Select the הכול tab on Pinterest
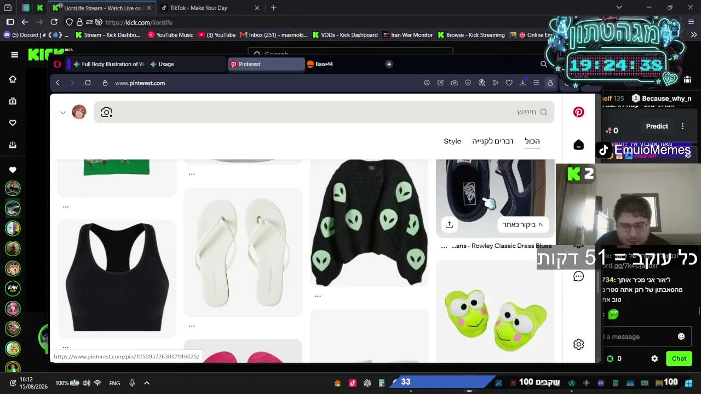 tap(532, 141)
